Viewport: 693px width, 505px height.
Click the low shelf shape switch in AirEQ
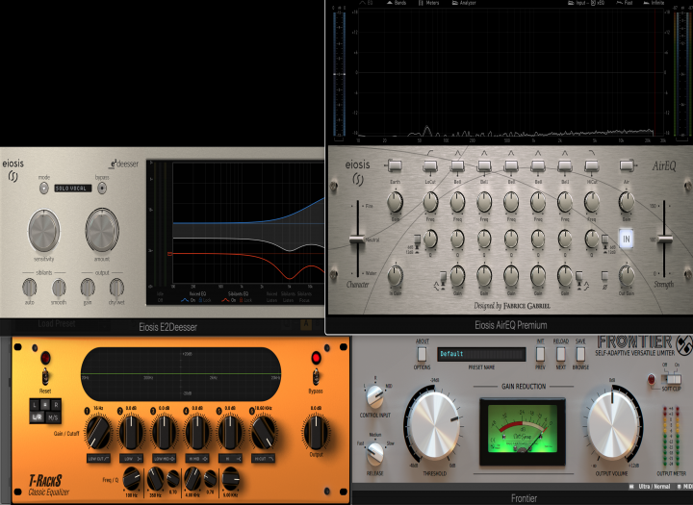tap(443, 277)
